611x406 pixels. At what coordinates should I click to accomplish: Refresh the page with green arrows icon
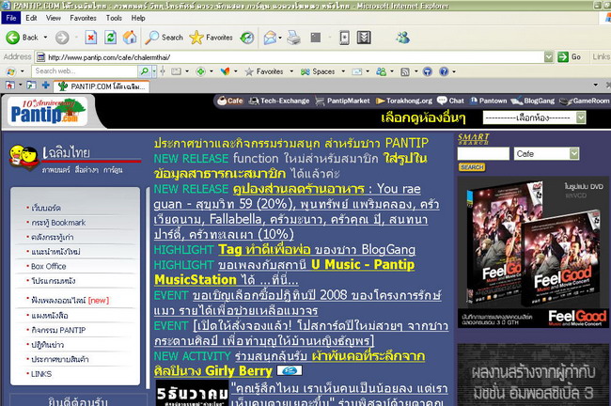110,38
